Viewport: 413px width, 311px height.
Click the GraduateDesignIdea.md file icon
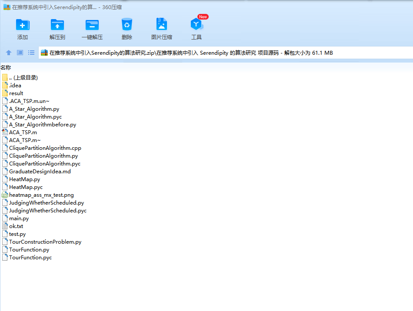(x=5, y=171)
